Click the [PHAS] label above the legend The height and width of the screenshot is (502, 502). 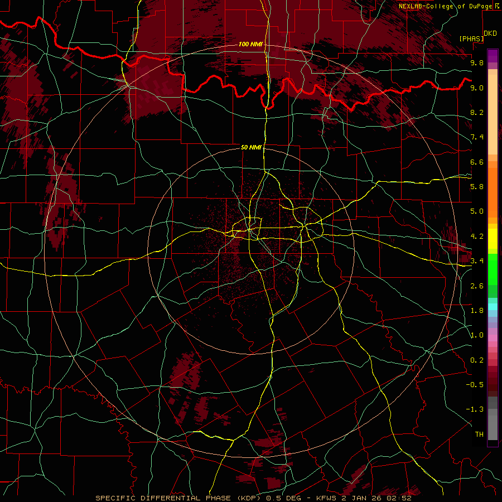[471, 38]
